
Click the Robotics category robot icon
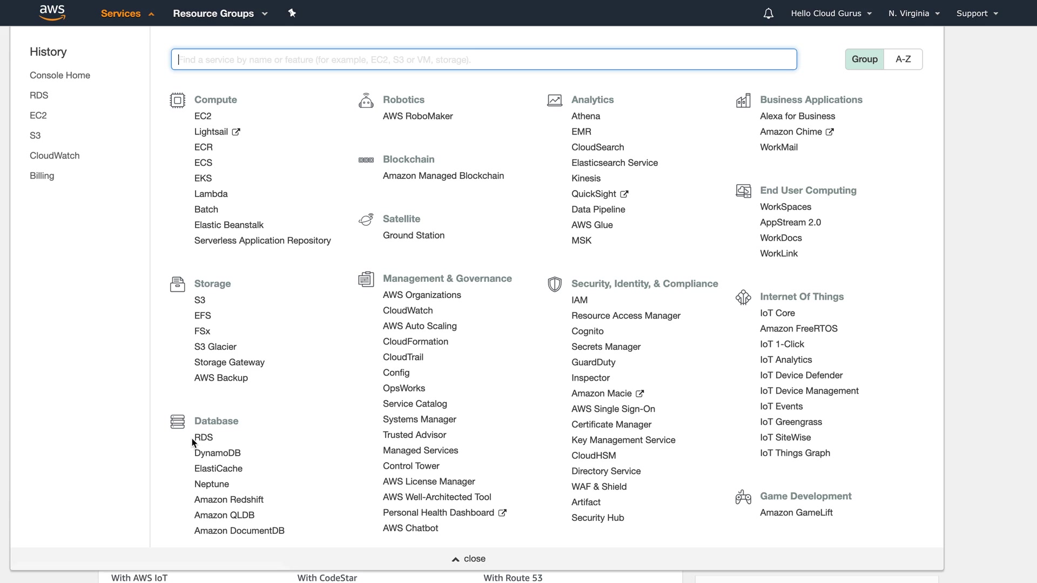(366, 100)
